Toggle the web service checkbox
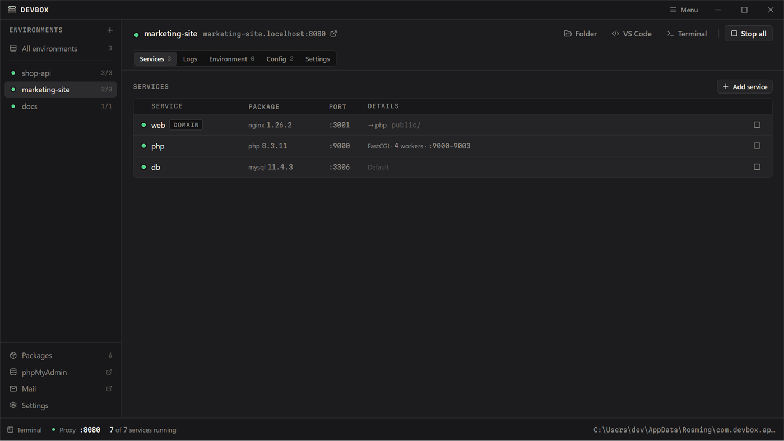 [757, 125]
